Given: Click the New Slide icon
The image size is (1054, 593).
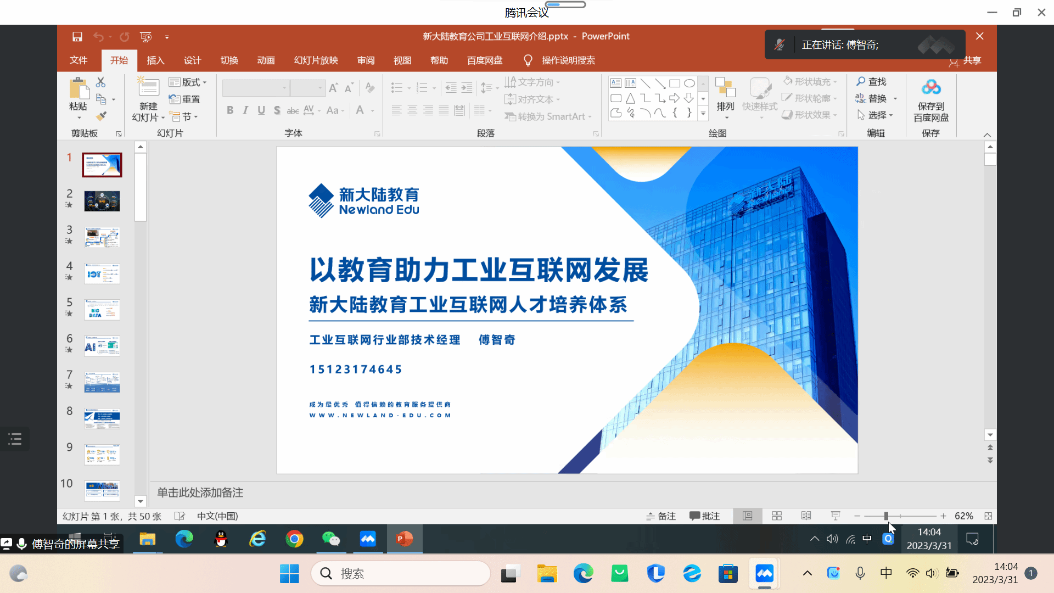Looking at the screenshot, I should [148, 88].
